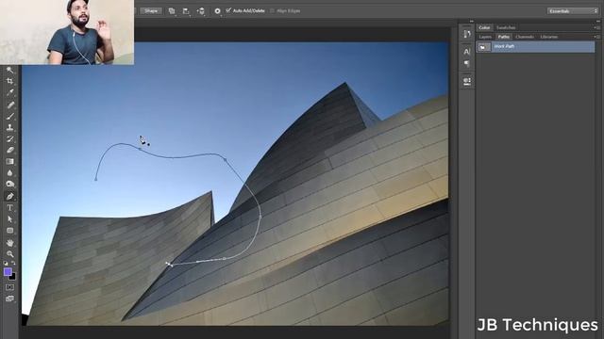Collapse the right panel dock to icons
Viewport: 604px width, 339px height.
[x=597, y=21]
